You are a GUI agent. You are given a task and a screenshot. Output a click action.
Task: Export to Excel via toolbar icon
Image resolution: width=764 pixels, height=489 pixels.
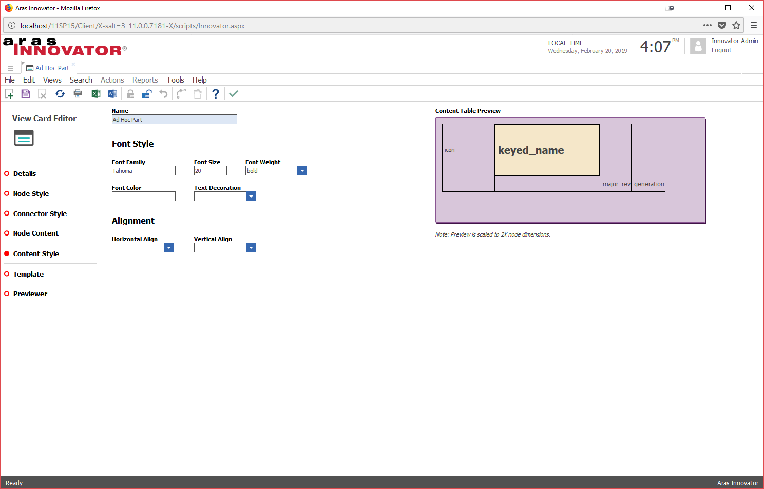click(96, 93)
